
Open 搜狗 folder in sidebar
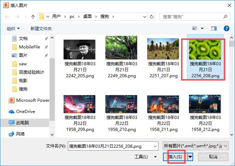(20, 89)
